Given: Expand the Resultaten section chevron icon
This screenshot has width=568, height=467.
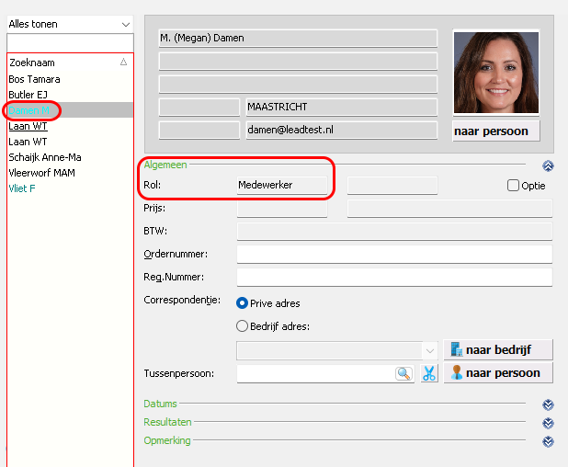Looking at the screenshot, I should pyautogui.click(x=548, y=423).
